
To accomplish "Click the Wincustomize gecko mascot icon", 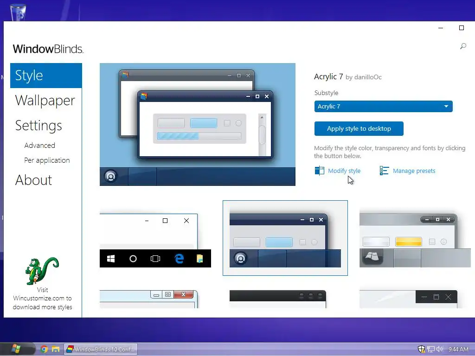I will click(42, 271).
